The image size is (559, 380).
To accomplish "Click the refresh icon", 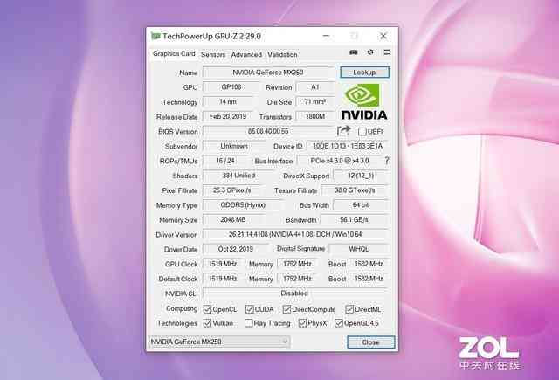I will pos(370,52).
